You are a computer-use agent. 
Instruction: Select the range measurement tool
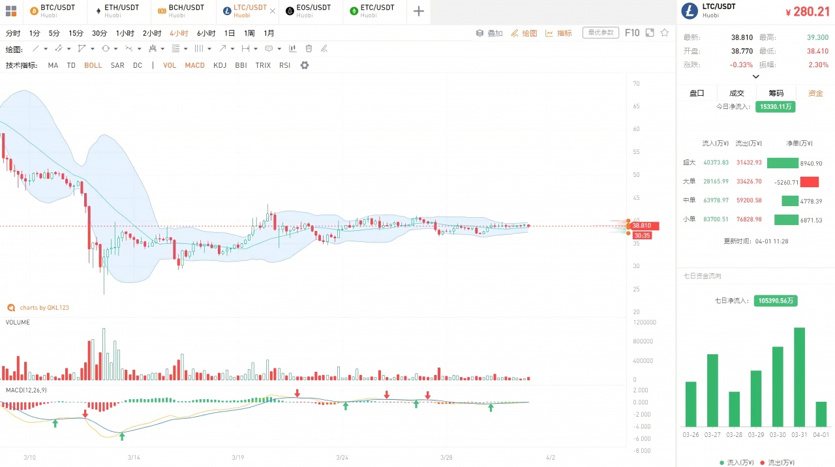pos(245,48)
